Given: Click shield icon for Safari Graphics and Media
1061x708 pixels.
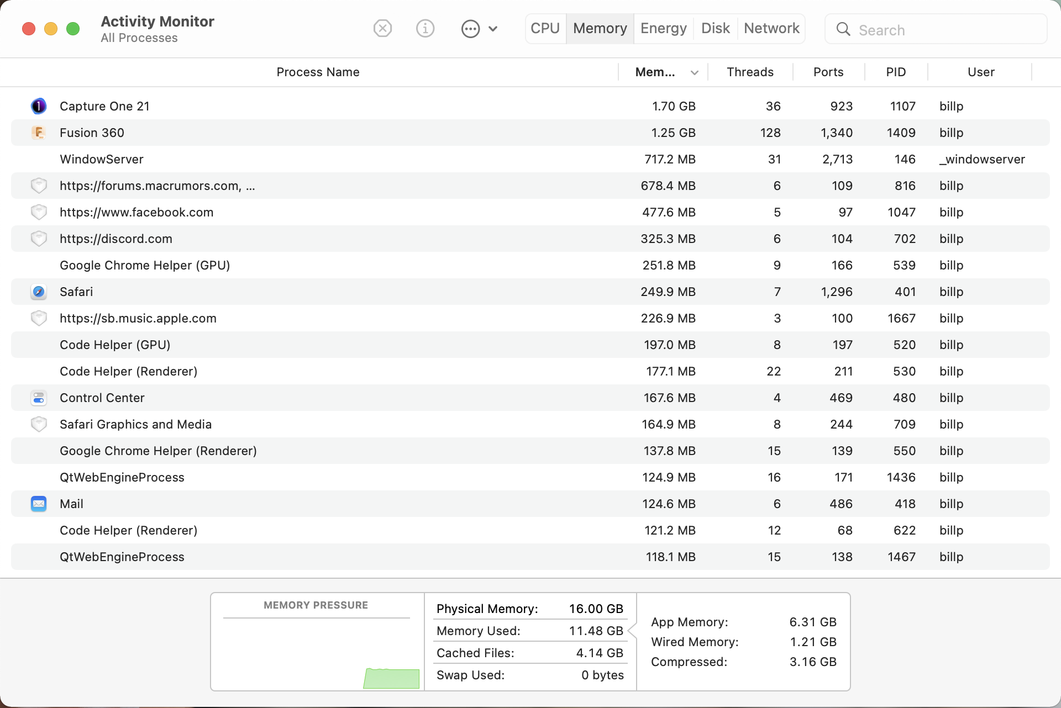Looking at the screenshot, I should pos(39,424).
